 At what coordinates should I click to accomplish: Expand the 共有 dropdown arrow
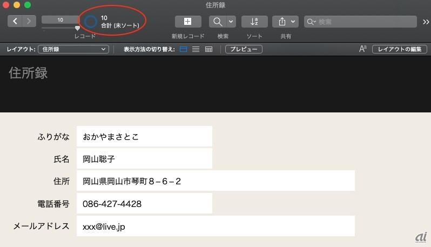pyautogui.click(x=293, y=22)
